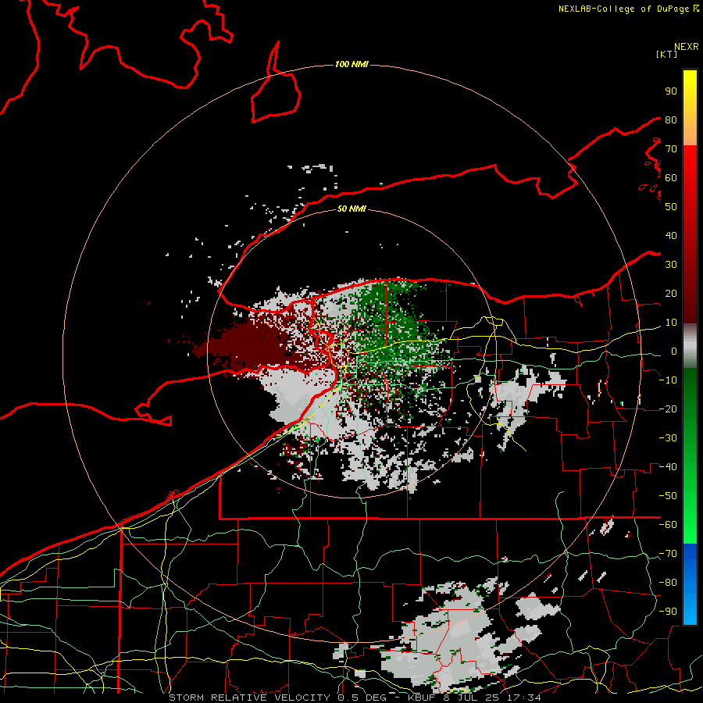Click the blue bottom segment of color bar
The height and width of the screenshot is (703, 703).
[690, 584]
